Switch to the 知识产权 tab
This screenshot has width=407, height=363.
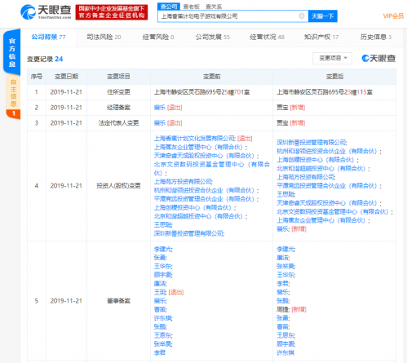tap(321, 37)
